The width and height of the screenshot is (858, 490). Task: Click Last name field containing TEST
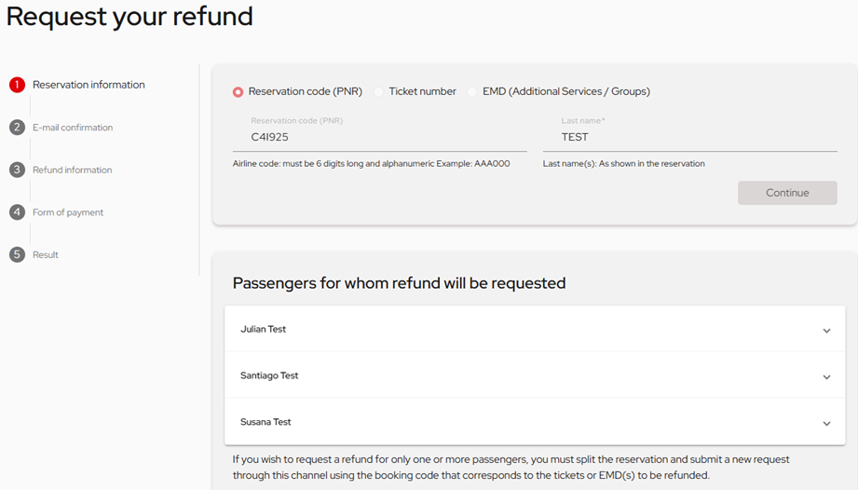[x=689, y=137]
